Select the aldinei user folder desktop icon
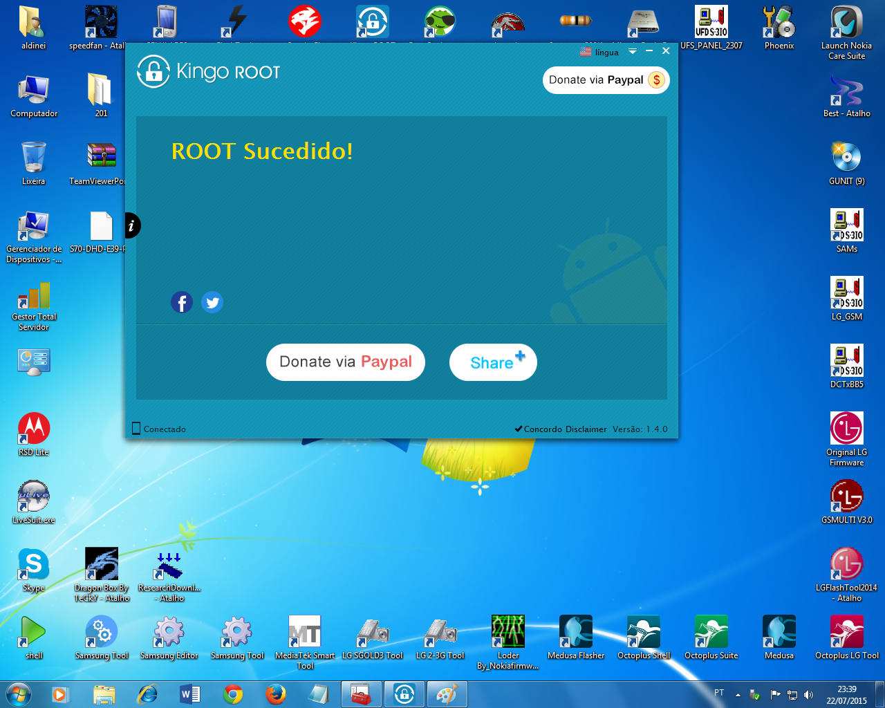 click(x=33, y=28)
